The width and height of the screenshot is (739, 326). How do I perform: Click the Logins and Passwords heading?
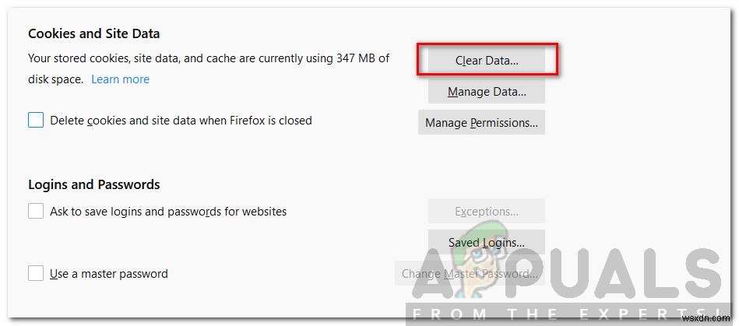[x=93, y=184]
